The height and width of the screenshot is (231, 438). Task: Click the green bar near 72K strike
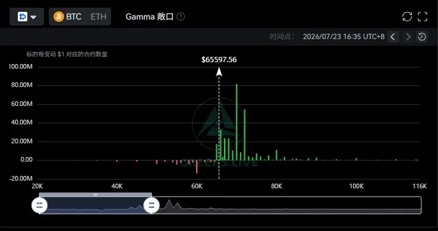[x=244, y=134]
